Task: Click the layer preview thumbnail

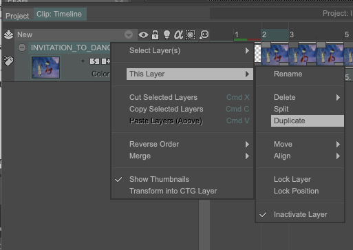Action: [x=45, y=67]
